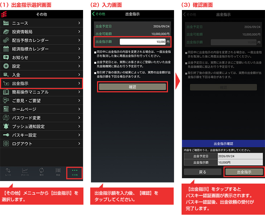
Task: Click the currency icon for 配当予想カレンダー
Action: click(6, 40)
